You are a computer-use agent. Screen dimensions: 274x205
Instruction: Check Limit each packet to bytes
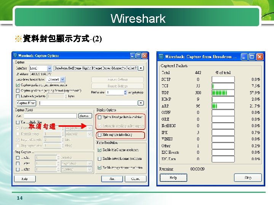tap(18, 96)
